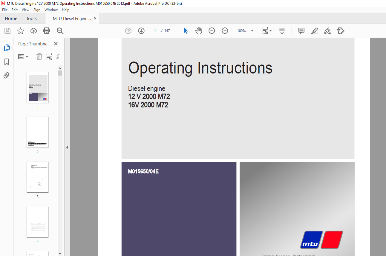Click the "12 V 2000 M72" text
Image resolution: width=386 pixels, height=256 pixels.
point(149,96)
